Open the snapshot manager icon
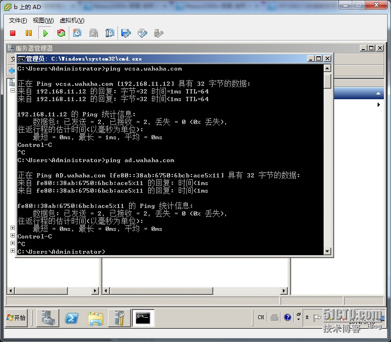The width and height of the screenshot is (391, 342). pos(109,33)
